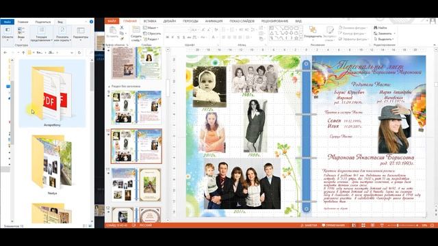This screenshot has height=246, width=438.
Task: Open the ФАЙЛ tab in PowerPoint
Action: click(x=112, y=21)
